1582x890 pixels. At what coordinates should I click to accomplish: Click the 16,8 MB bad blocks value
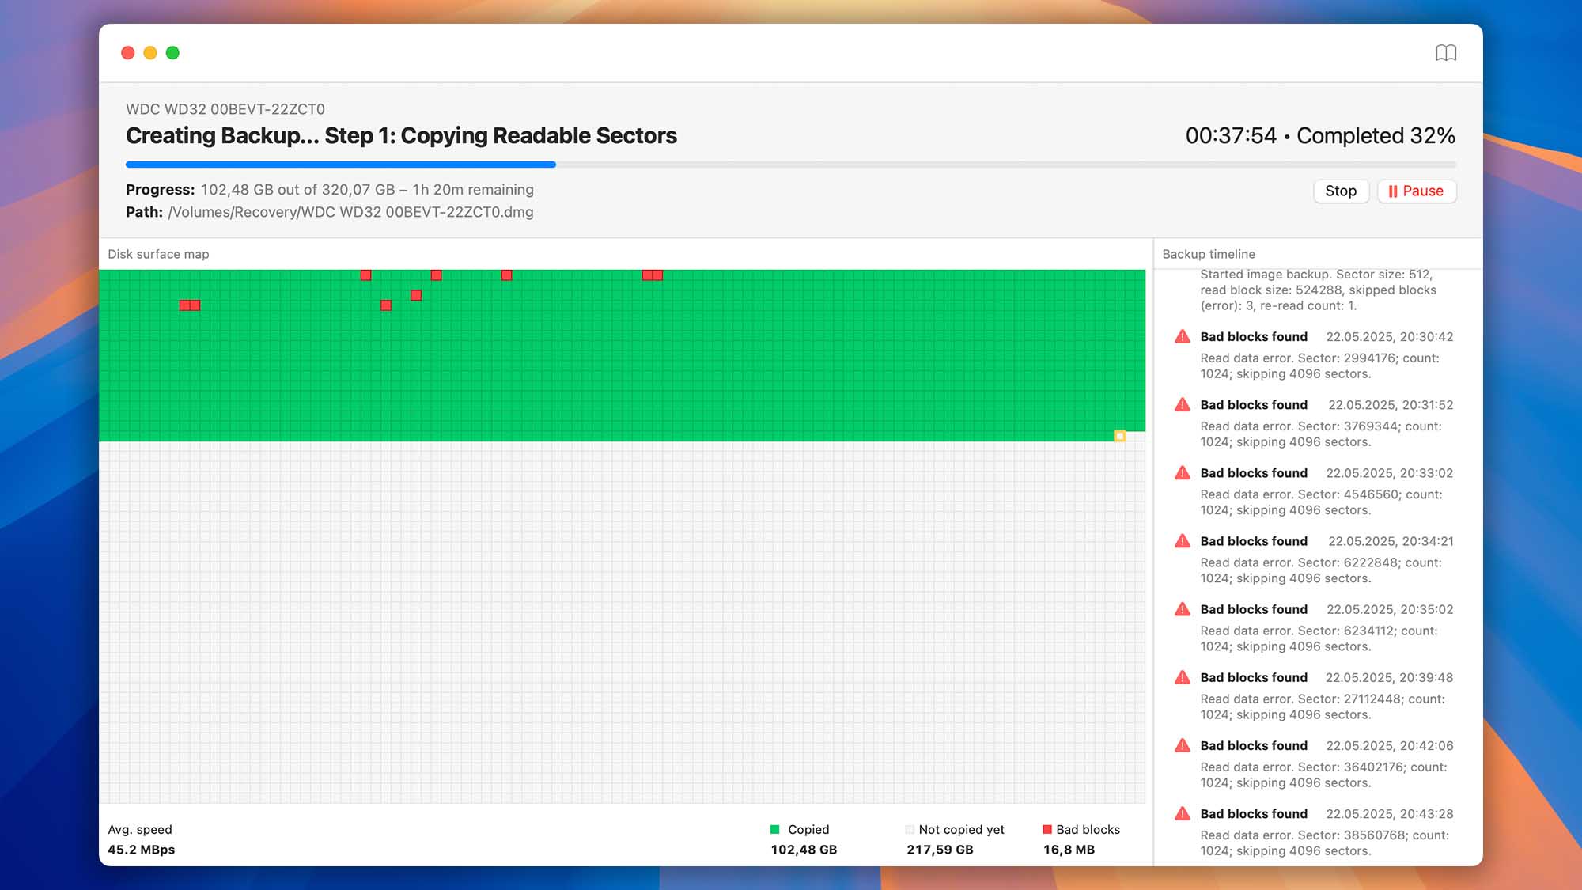click(1069, 850)
